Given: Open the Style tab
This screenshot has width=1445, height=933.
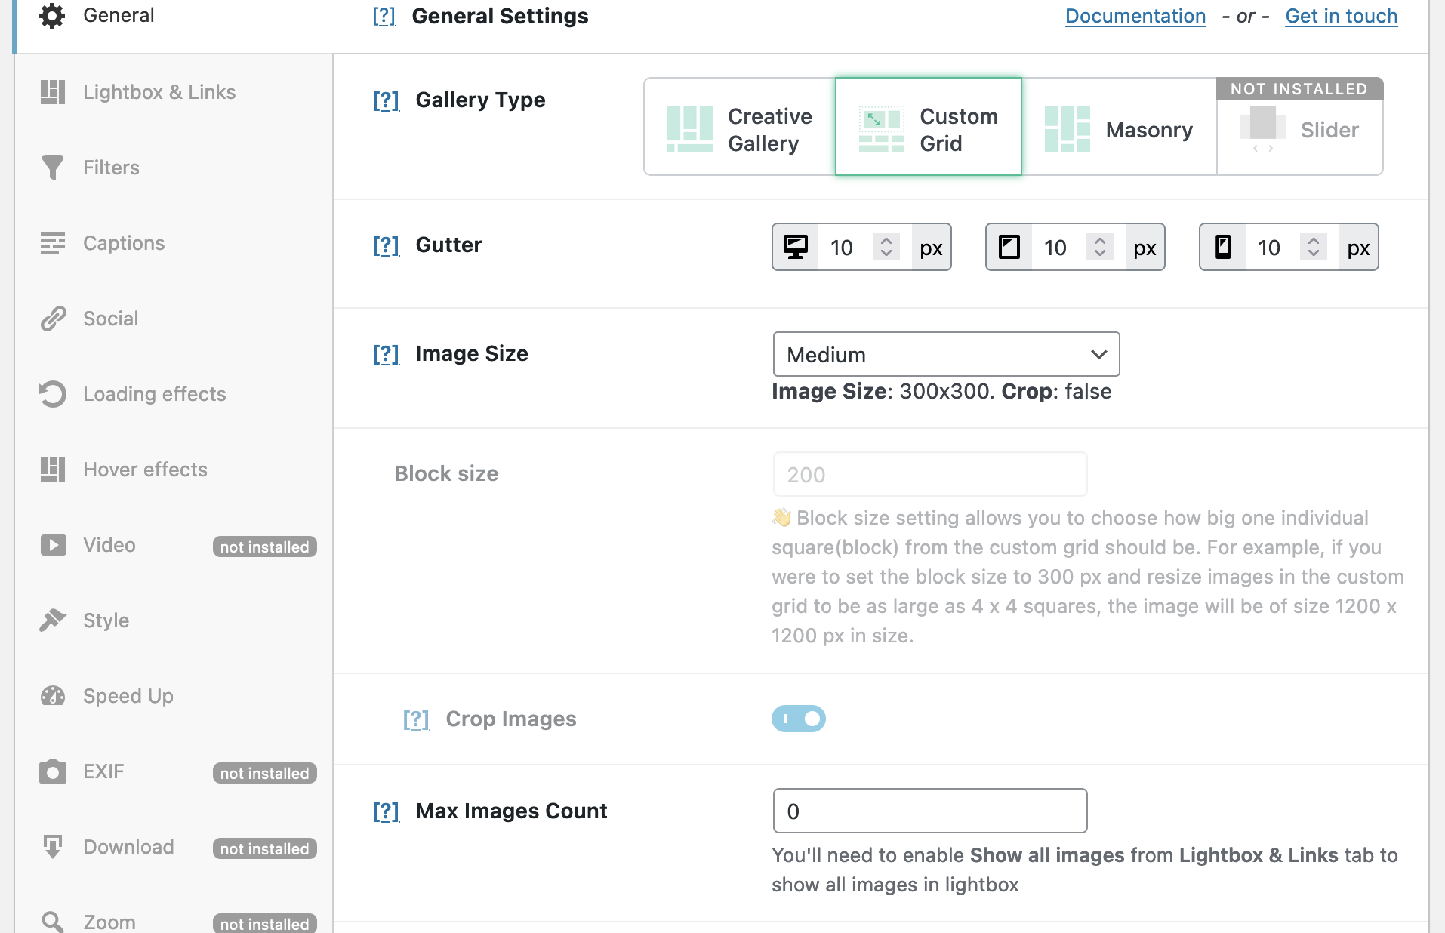Looking at the screenshot, I should coord(174,620).
